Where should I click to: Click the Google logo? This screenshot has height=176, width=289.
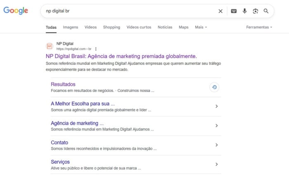[16, 10]
